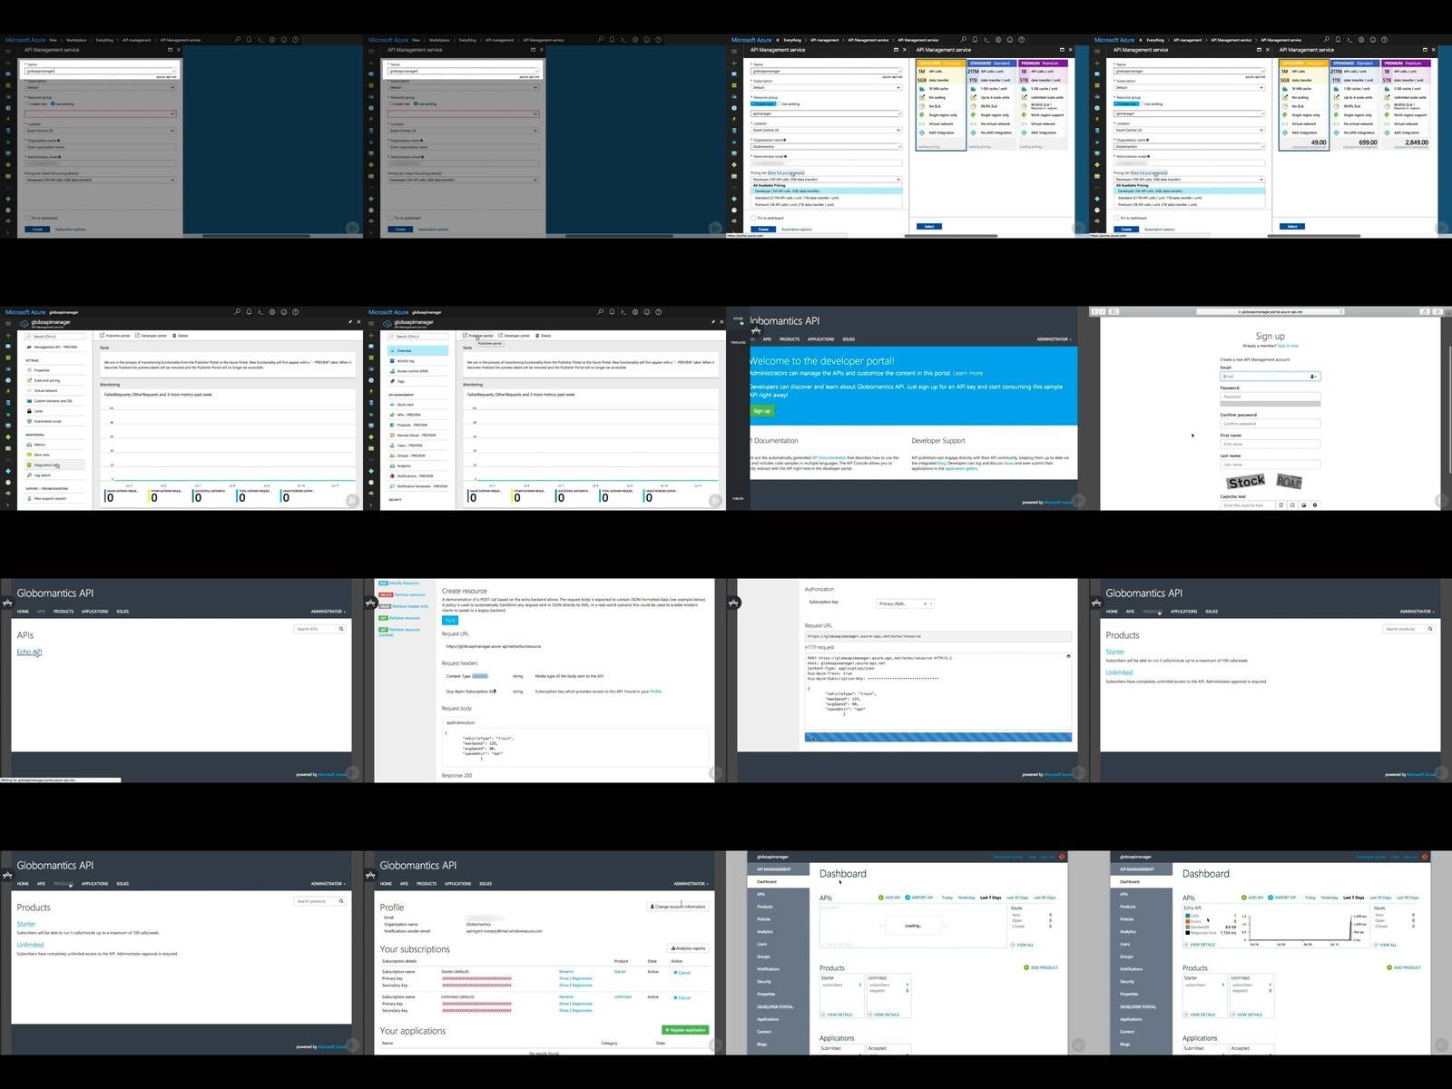Select the highlighted Overview menu entry
Screen dimensions: 1452x1089
[418, 350]
